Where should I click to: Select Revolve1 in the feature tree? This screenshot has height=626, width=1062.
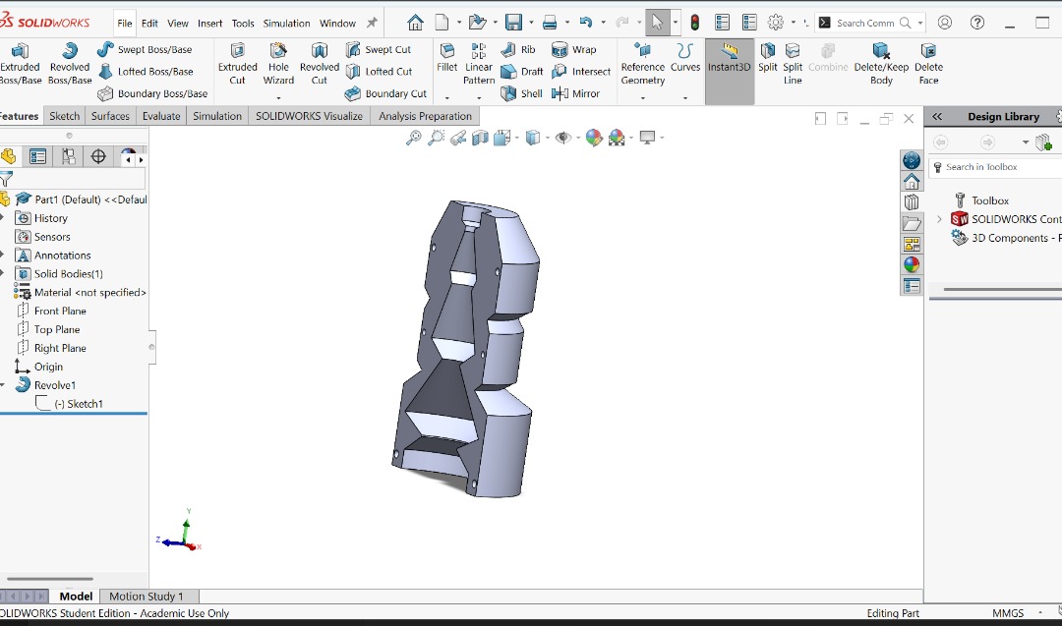tap(55, 385)
